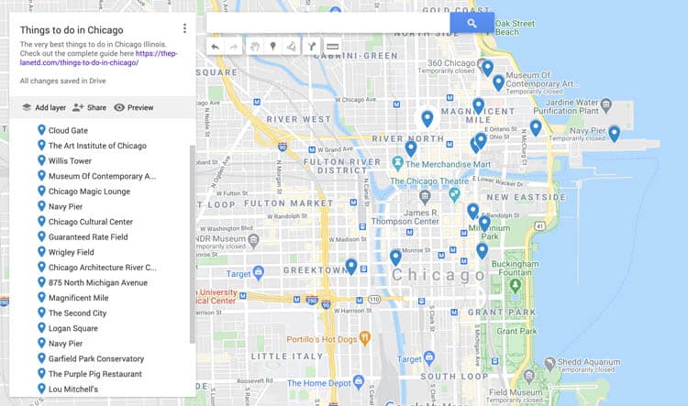688x406 pixels.
Task: Click the Share button
Action: click(x=90, y=107)
